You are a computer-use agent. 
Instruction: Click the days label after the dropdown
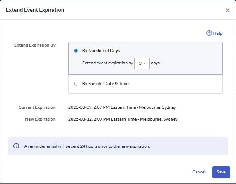coord(155,63)
